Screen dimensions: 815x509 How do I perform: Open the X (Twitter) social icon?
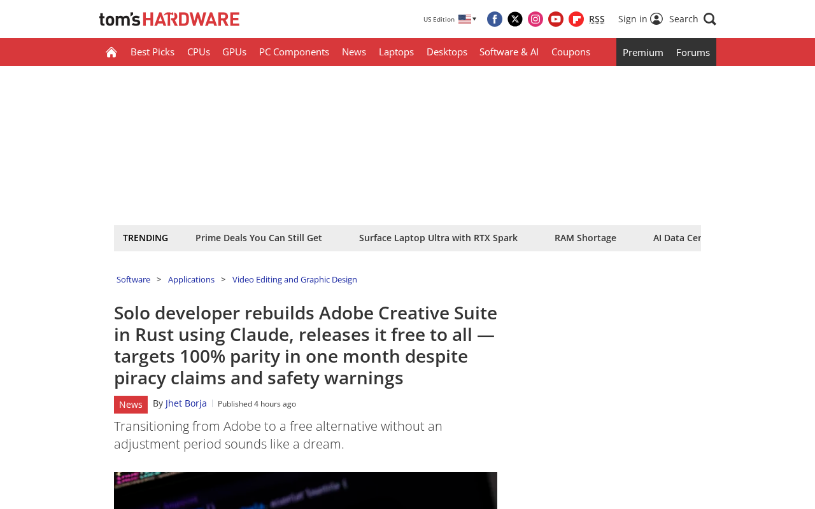(x=515, y=19)
